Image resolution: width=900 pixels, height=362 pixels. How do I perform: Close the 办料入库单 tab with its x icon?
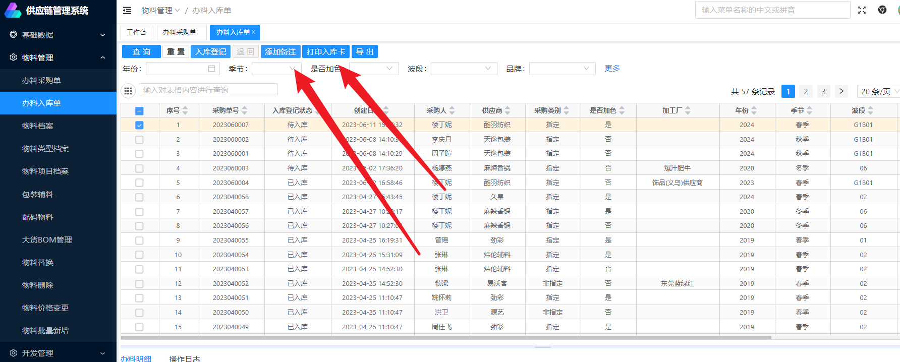coord(254,32)
